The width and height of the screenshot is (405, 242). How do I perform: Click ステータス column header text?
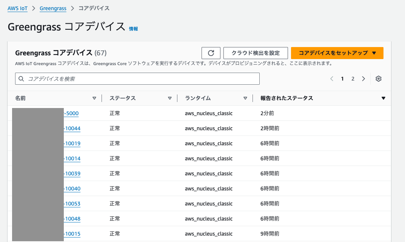[x=123, y=98]
